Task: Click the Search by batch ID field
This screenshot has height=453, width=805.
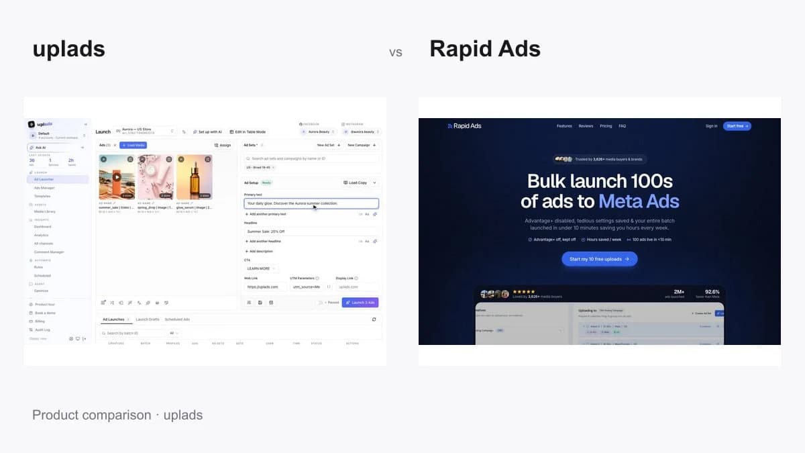Action: tap(133, 333)
